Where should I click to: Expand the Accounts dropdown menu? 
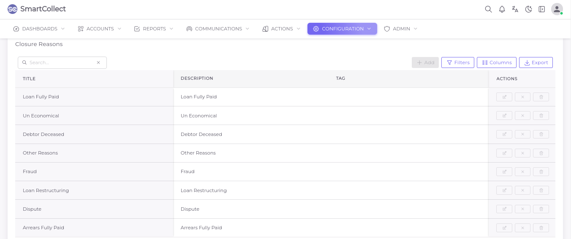tap(99, 29)
